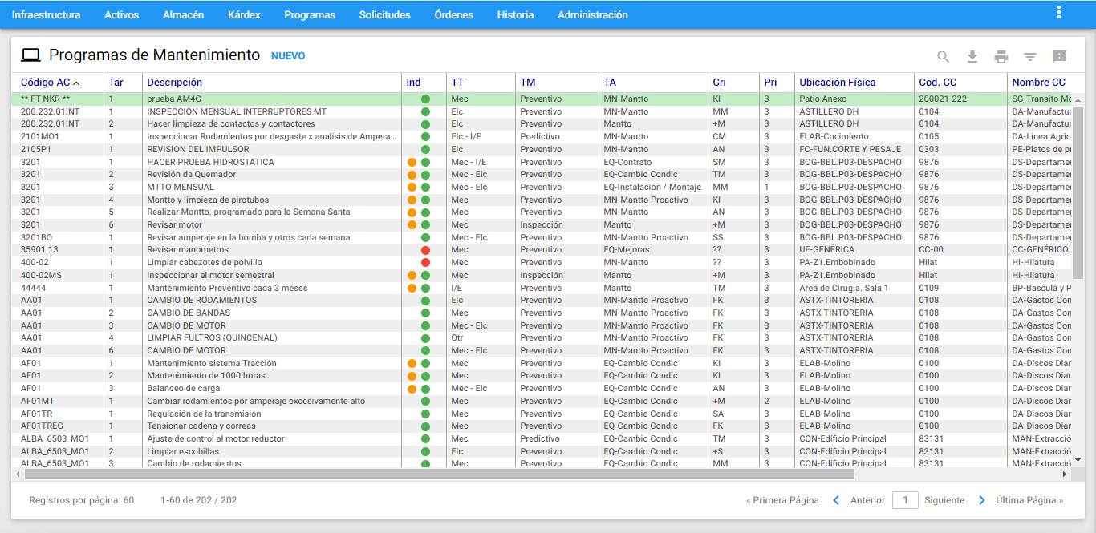
Task: Sort by TM column header
Action: pyautogui.click(x=527, y=83)
